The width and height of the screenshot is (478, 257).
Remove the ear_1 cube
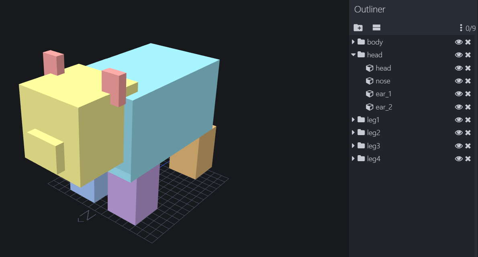[x=468, y=94]
